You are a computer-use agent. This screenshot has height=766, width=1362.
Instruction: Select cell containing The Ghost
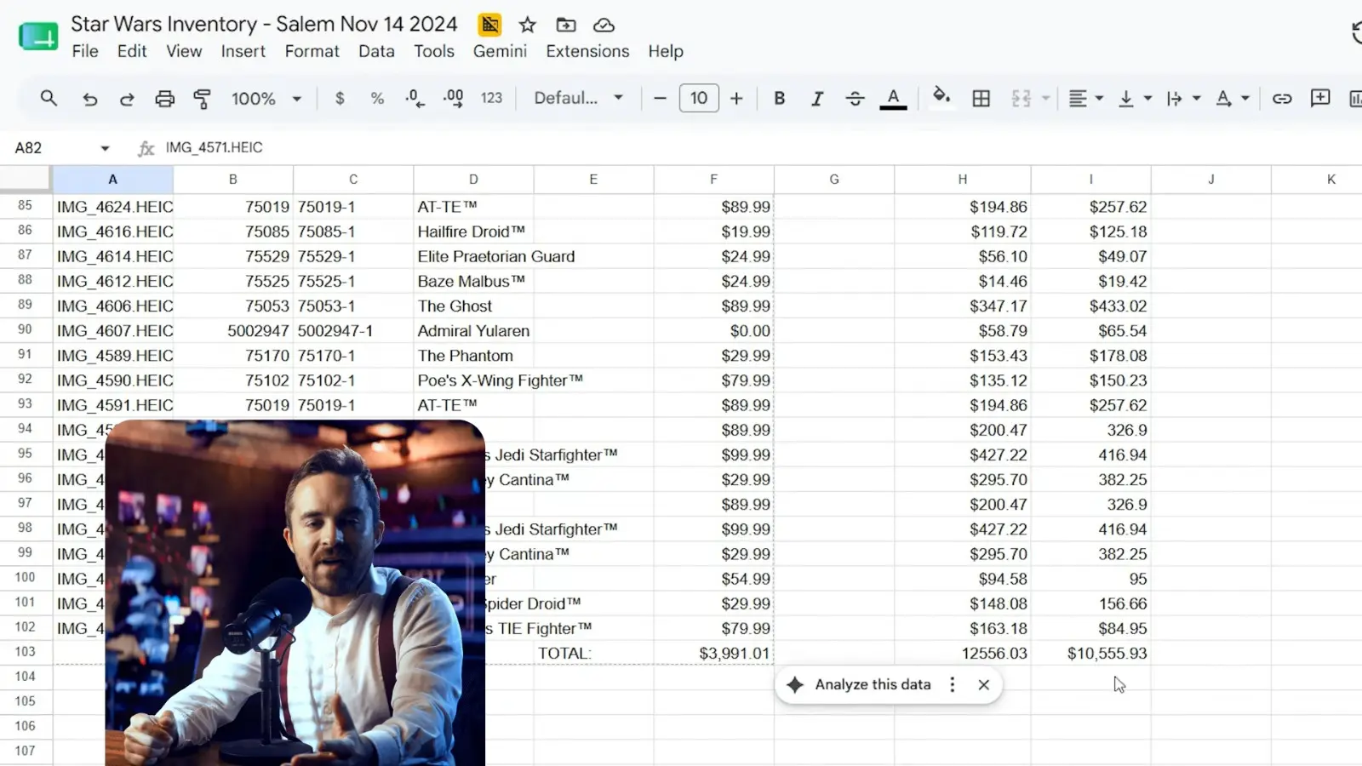pos(473,306)
